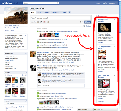Like the Los Angeles Photo Studio ad
Screen dimensions: 121x111
pos(100,71)
